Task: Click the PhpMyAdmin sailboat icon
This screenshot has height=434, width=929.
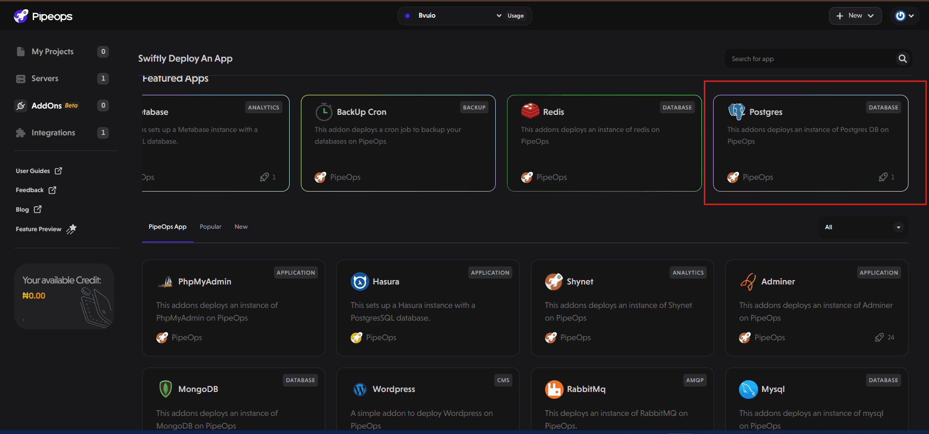Action: (166, 282)
